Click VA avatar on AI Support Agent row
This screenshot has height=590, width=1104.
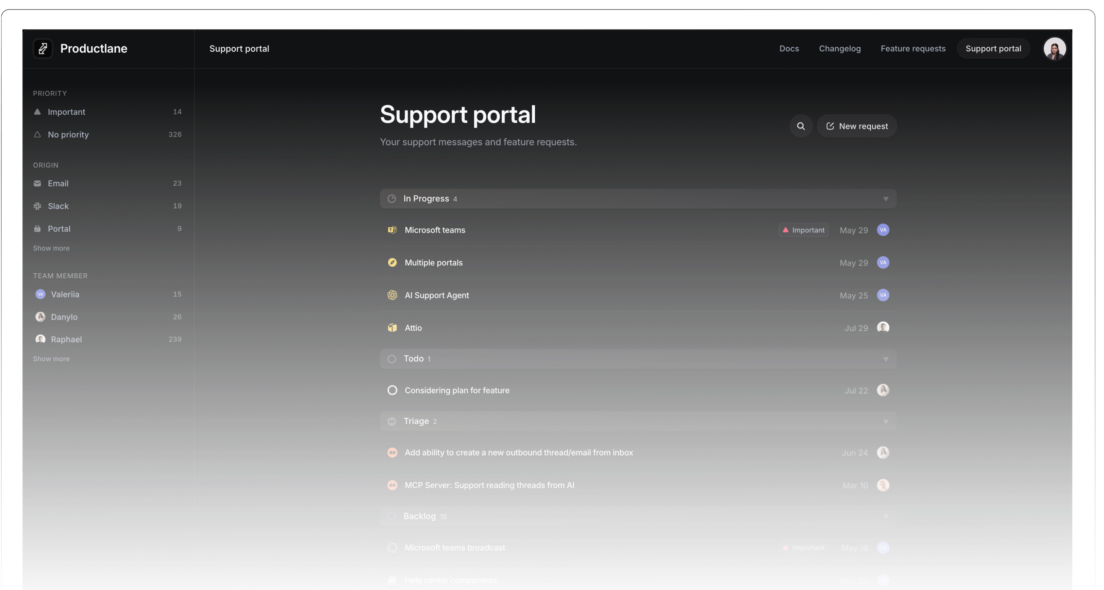point(883,295)
